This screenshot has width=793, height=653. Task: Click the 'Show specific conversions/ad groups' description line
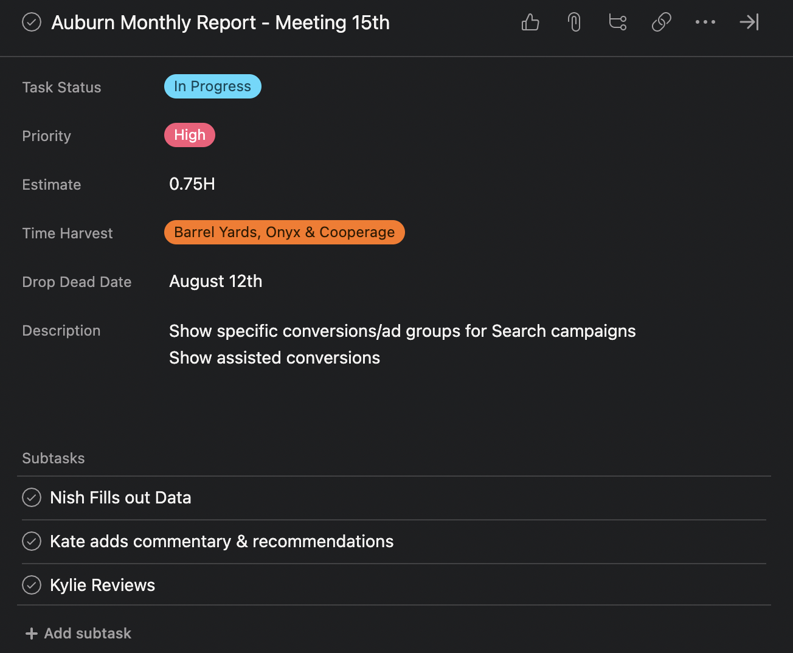point(403,331)
